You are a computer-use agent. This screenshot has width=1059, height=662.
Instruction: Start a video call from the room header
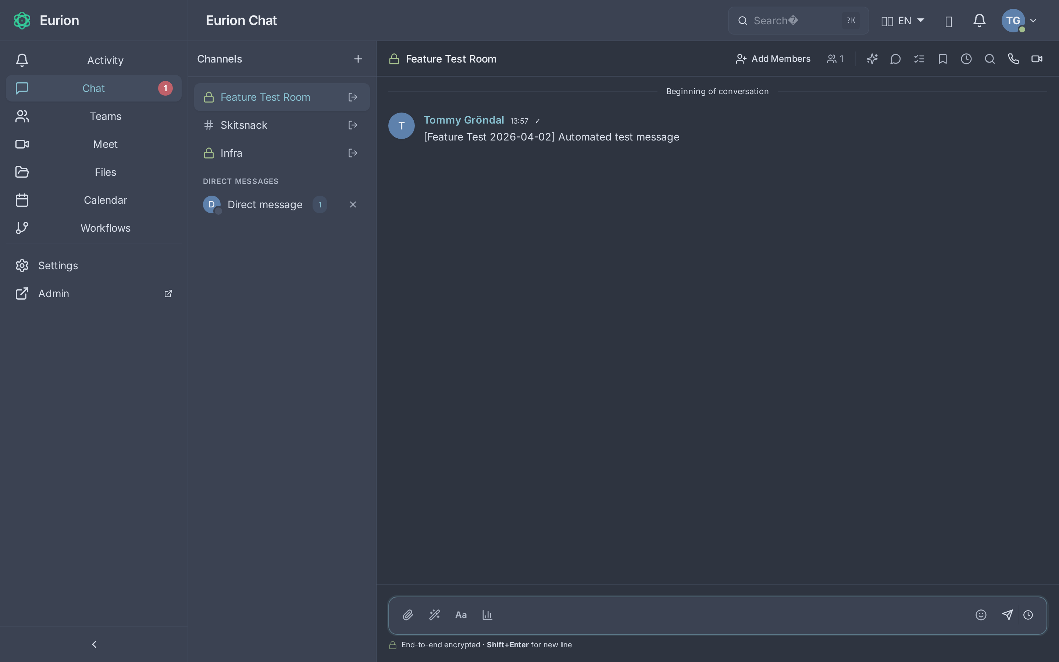pos(1037,59)
